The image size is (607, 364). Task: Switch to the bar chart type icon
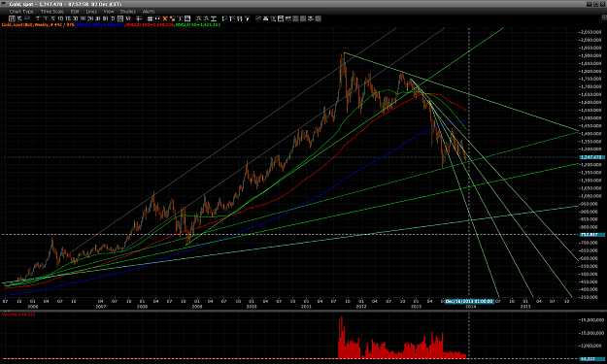(19, 18)
